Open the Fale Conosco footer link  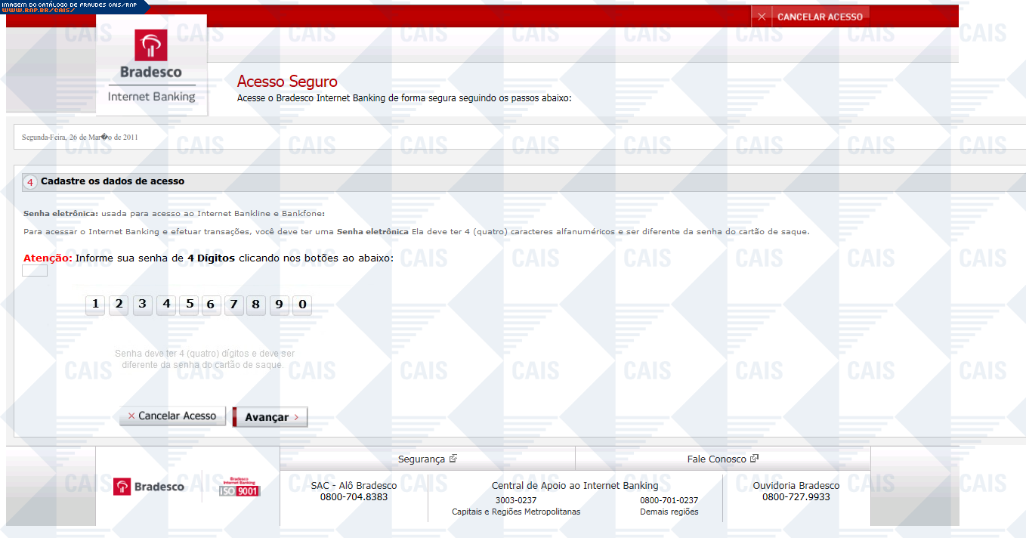pos(716,459)
